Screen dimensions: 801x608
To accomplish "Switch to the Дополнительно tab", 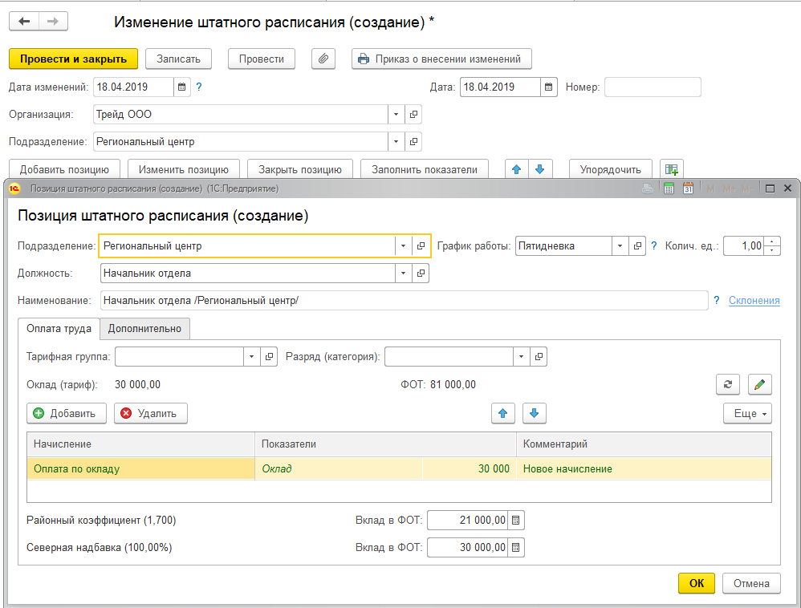I will click(145, 328).
